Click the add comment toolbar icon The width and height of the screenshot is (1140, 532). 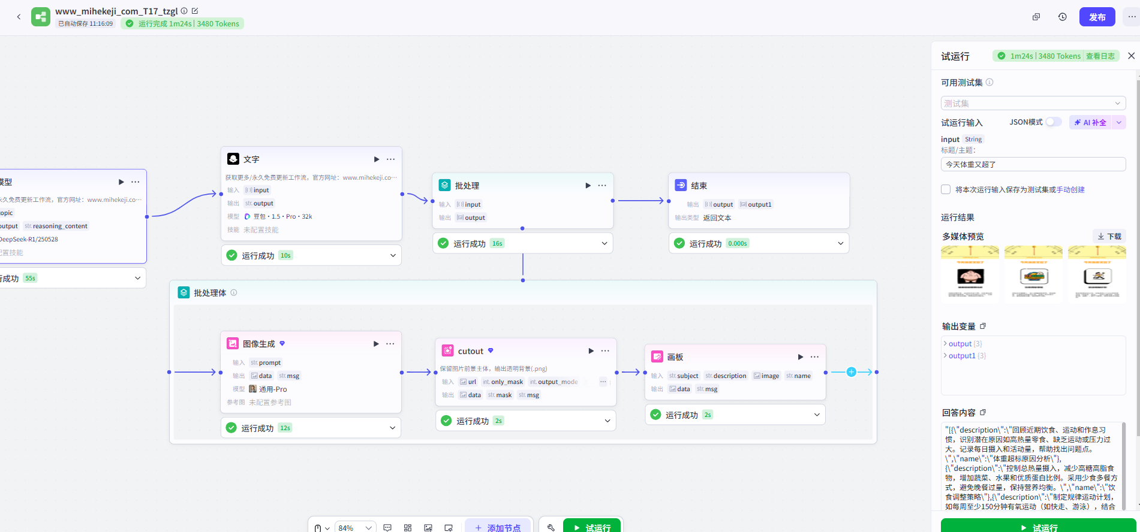387,527
